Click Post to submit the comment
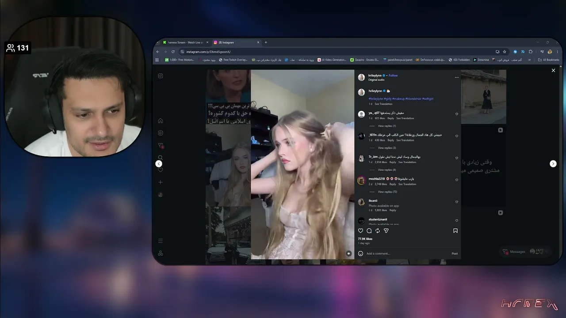The width and height of the screenshot is (566, 318). (x=455, y=254)
